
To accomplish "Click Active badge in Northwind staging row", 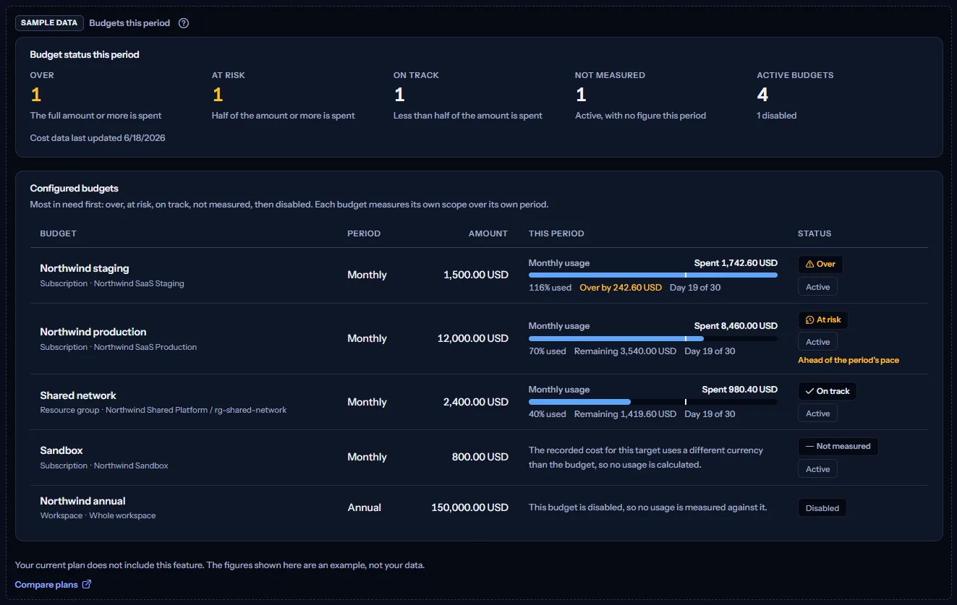I will 817,287.
